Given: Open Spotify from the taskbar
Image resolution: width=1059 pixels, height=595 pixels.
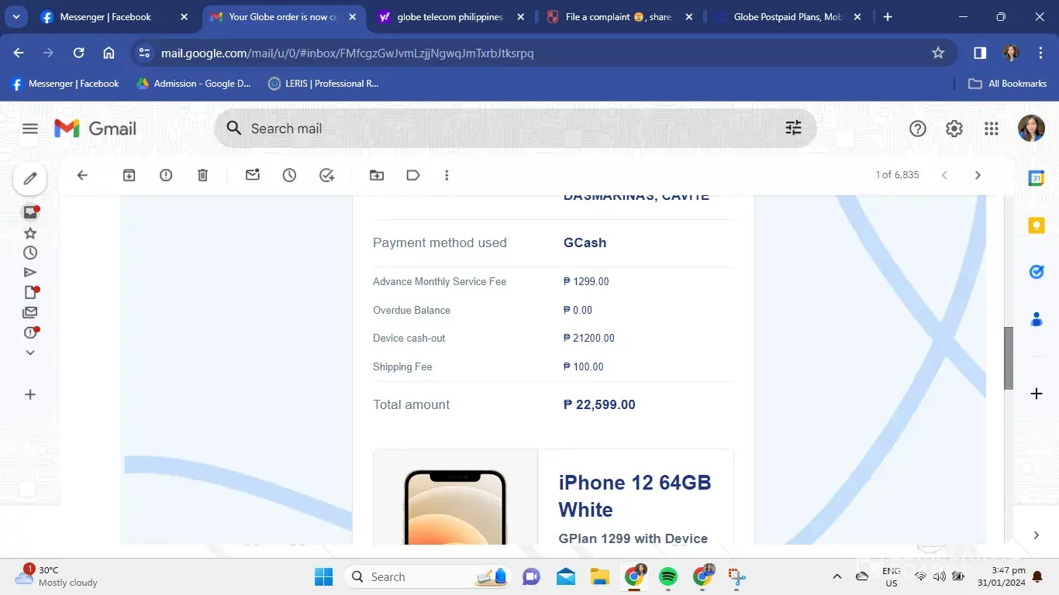Looking at the screenshot, I should 667,576.
